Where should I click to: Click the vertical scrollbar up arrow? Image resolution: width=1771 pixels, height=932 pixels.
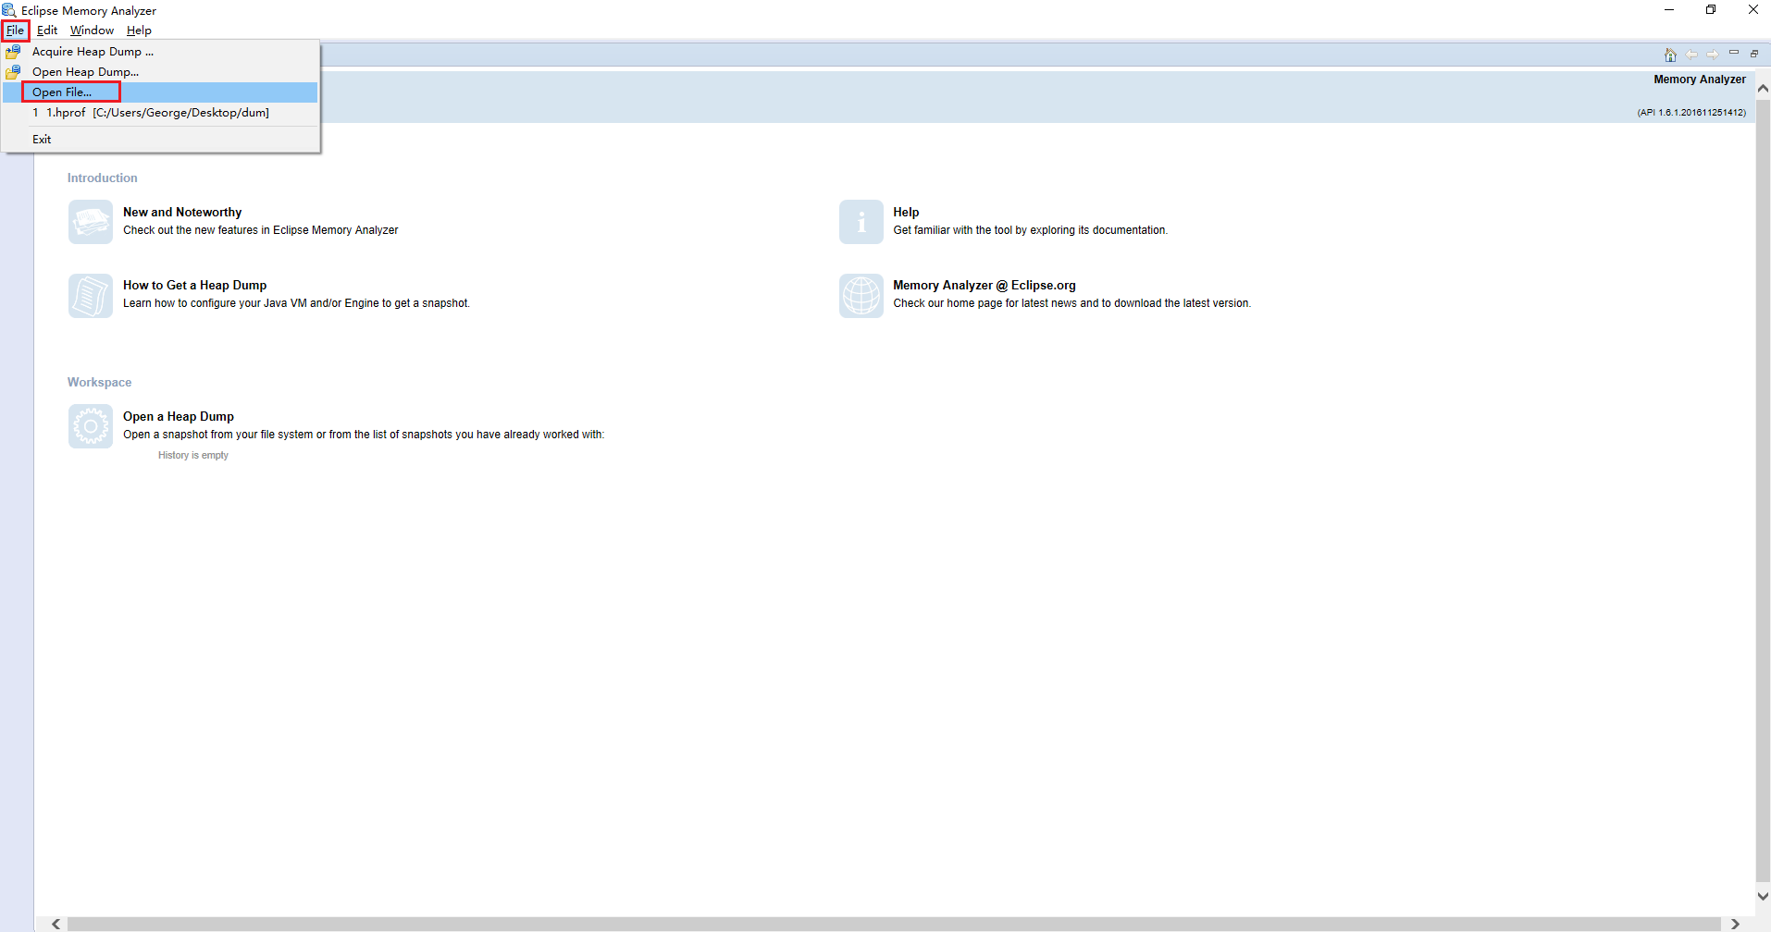pos(1764,89)
